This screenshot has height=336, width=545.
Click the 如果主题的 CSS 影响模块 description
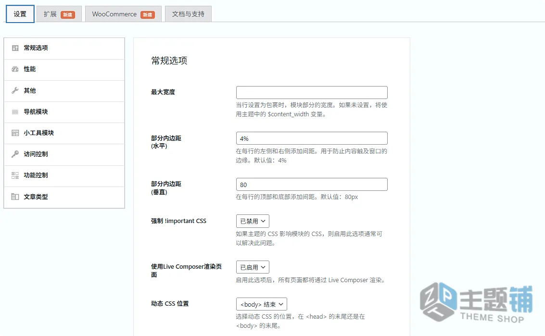pyautogui.click(x=309, y=238)
